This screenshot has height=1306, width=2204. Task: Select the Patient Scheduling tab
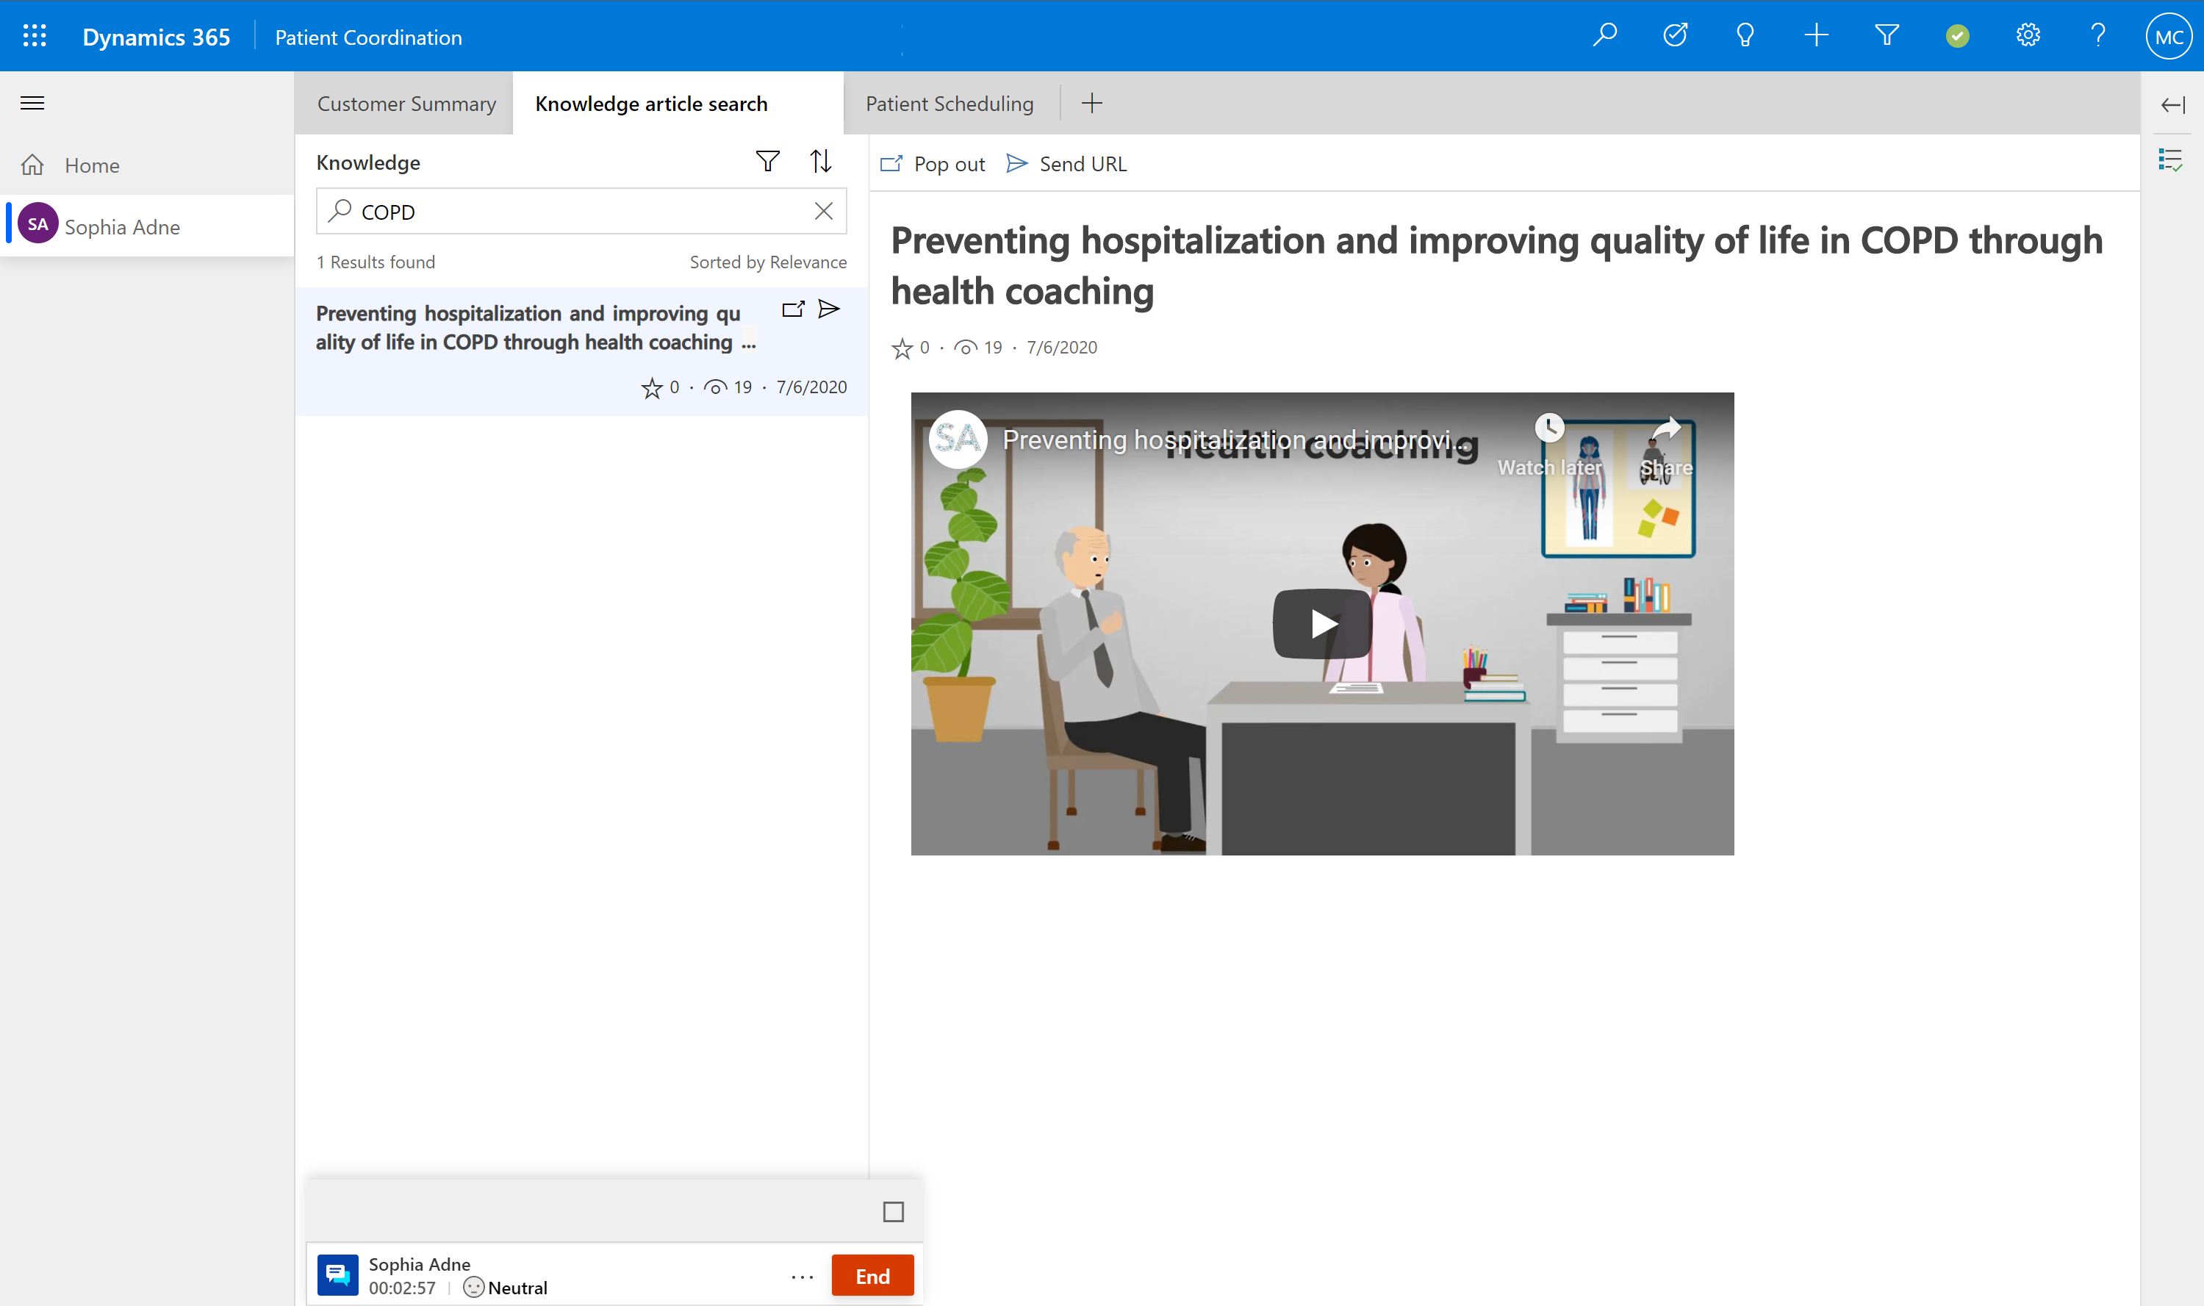(950, 103)
